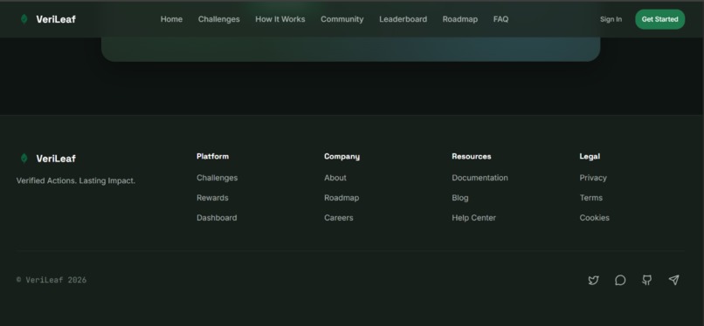
Task: Click the VeriLeaf brand name in footer
Action: pos(56,159)
